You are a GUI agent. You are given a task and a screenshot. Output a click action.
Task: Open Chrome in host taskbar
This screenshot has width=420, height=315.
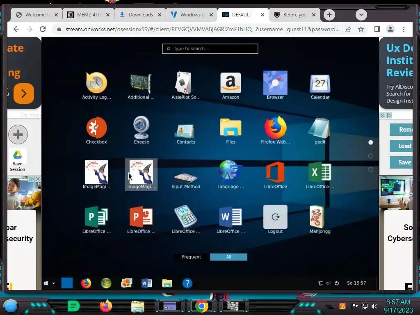(202, 306)
